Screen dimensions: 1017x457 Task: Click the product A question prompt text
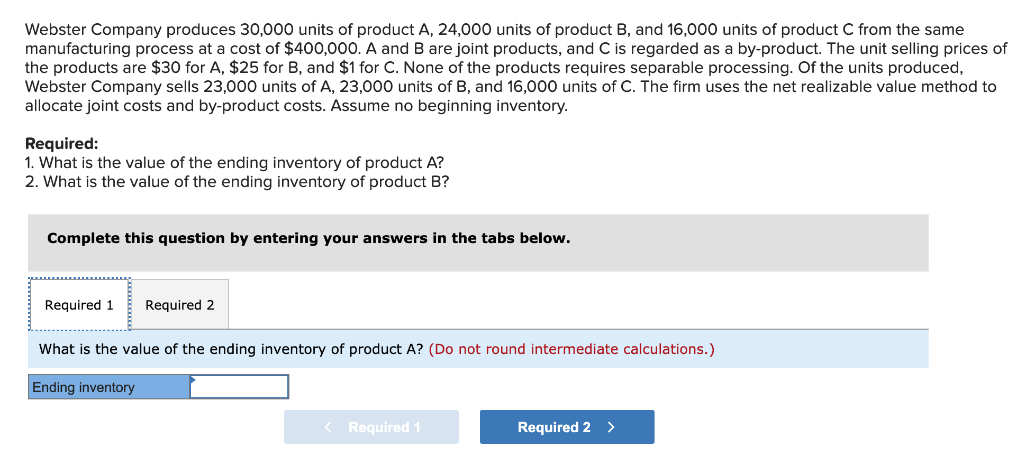(x=231, y=349)
